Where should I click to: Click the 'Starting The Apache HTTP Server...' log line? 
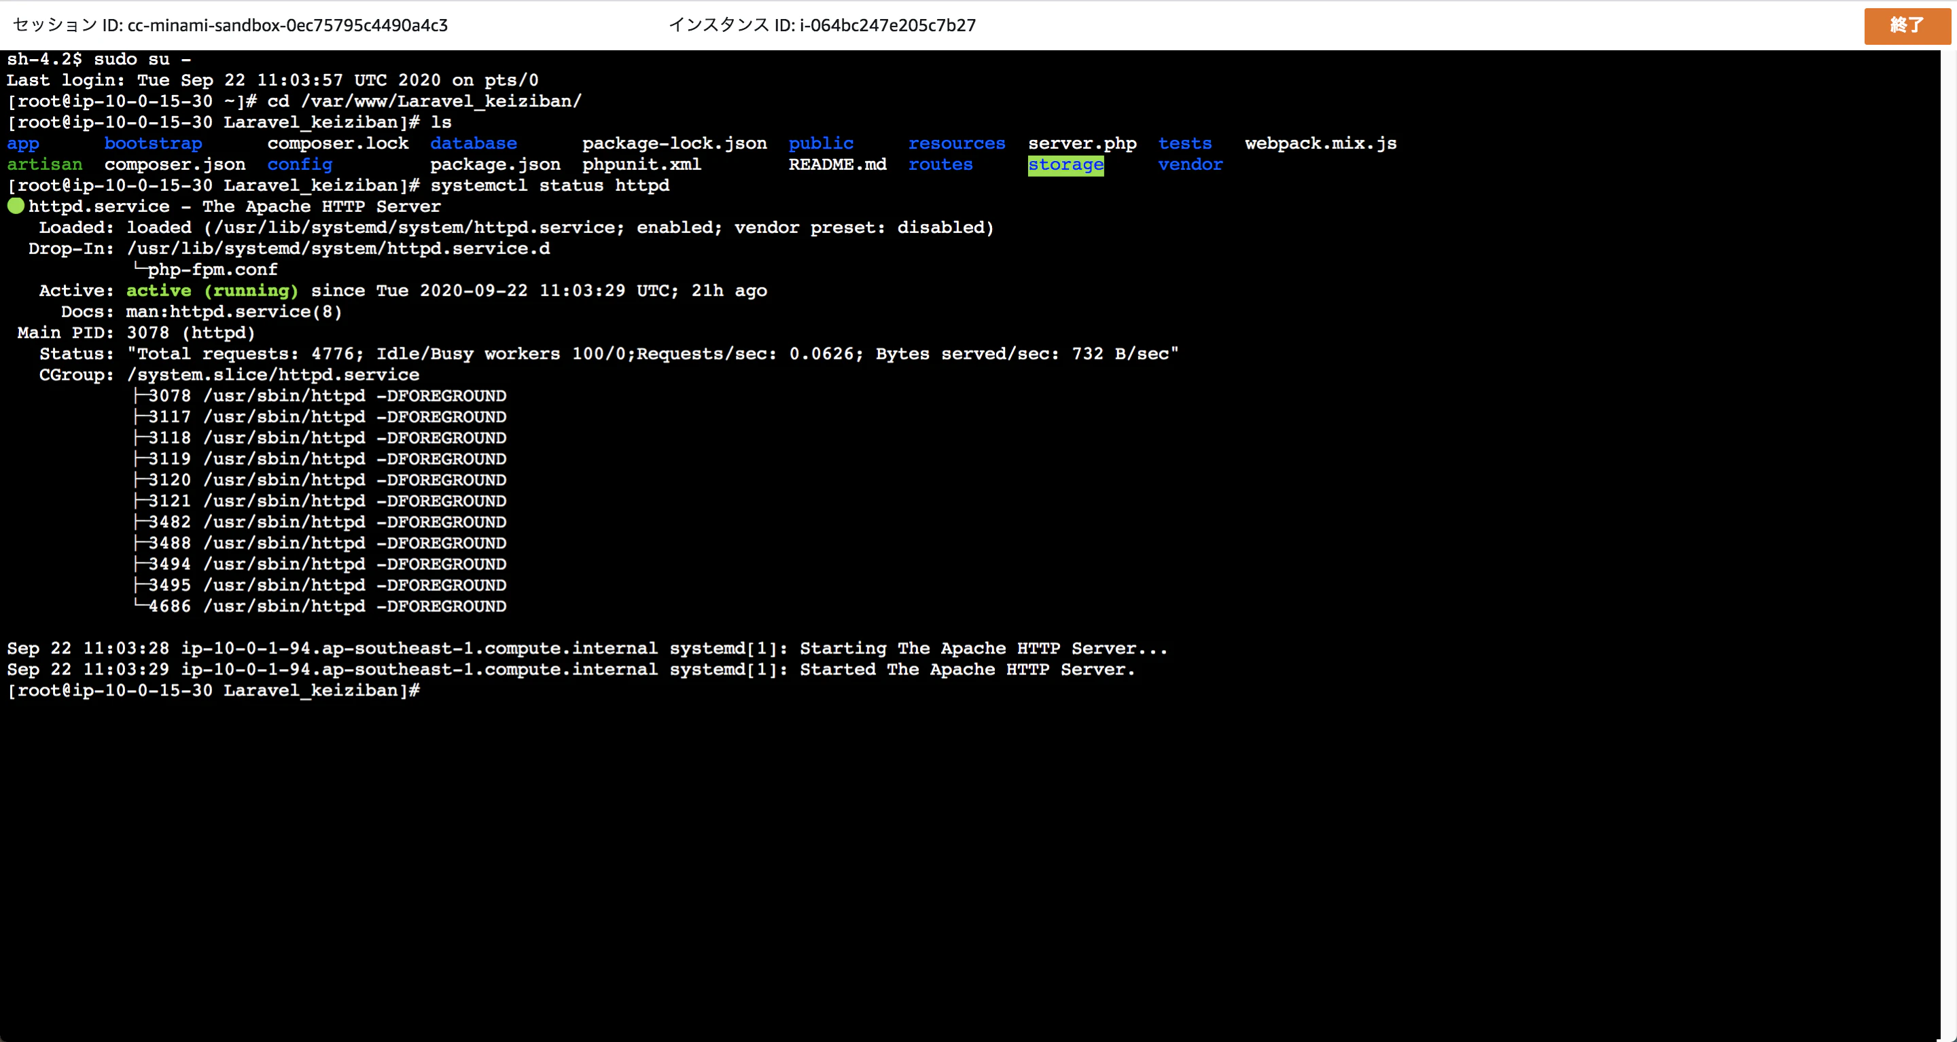pos(587,649)
